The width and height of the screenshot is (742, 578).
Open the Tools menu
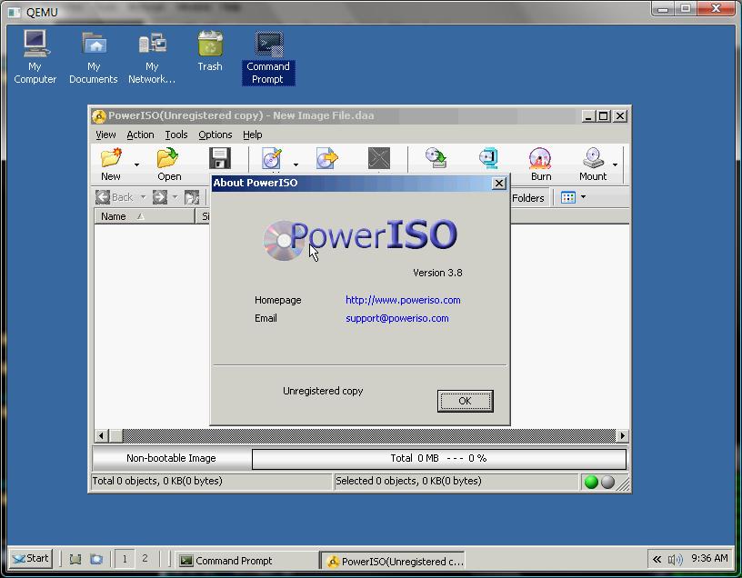click(x=176, y=135)
